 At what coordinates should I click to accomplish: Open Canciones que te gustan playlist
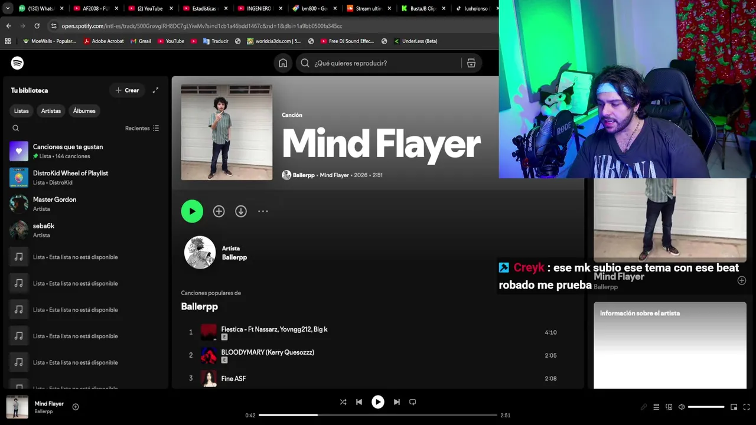(86, 151)
